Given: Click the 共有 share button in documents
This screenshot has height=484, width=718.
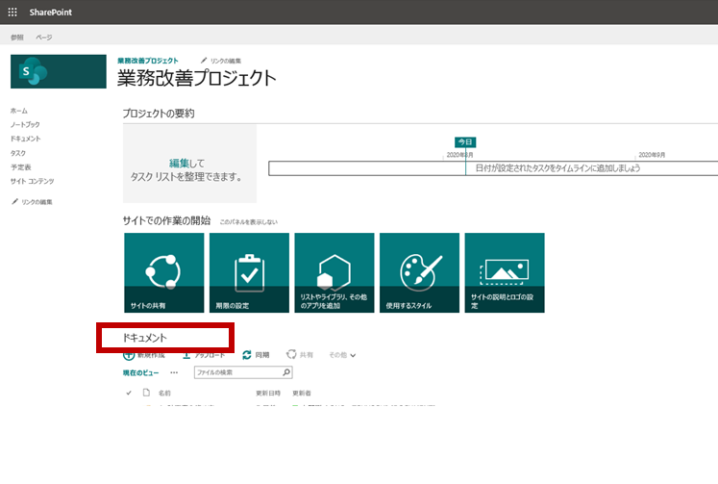Looking at the screenshot, I should tap(300, 355).
